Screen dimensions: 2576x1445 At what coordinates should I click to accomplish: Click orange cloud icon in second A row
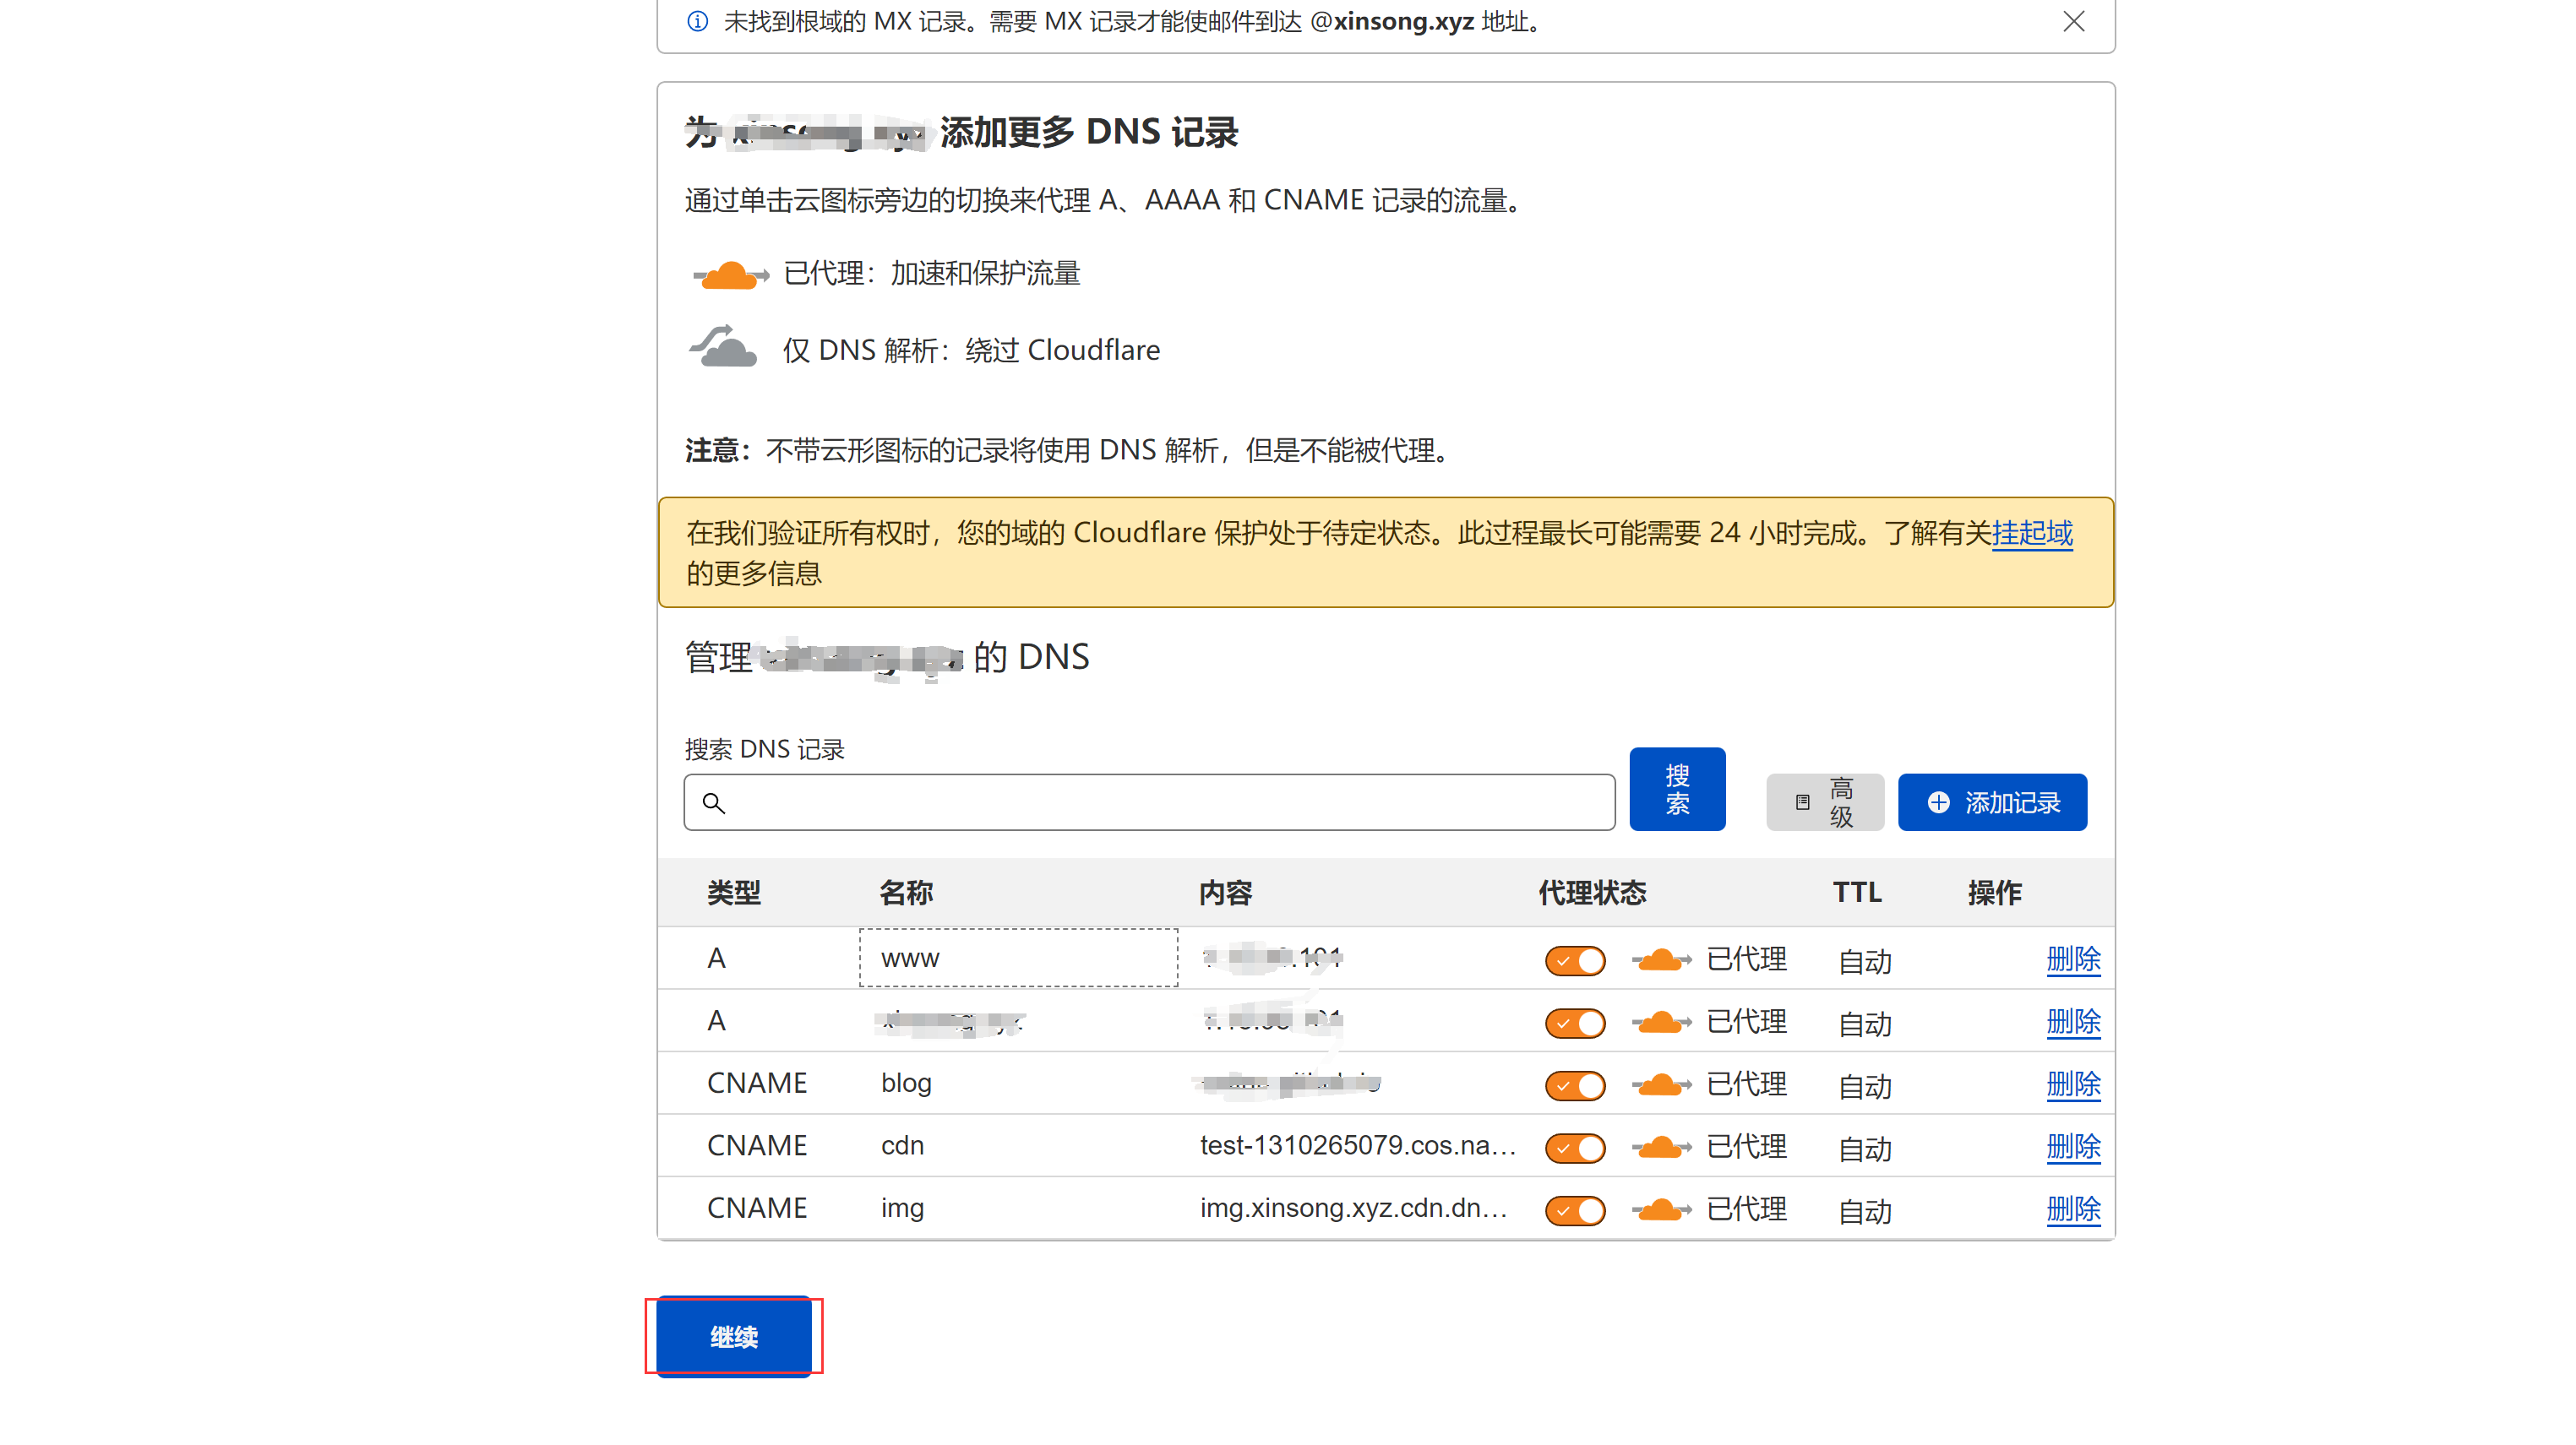point(1661,1021)
